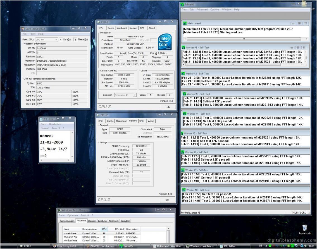Click the Core Temp 0.99.4 title bar icon
Viewport: 317px width, 249px height.
click(x=23, y=29)
